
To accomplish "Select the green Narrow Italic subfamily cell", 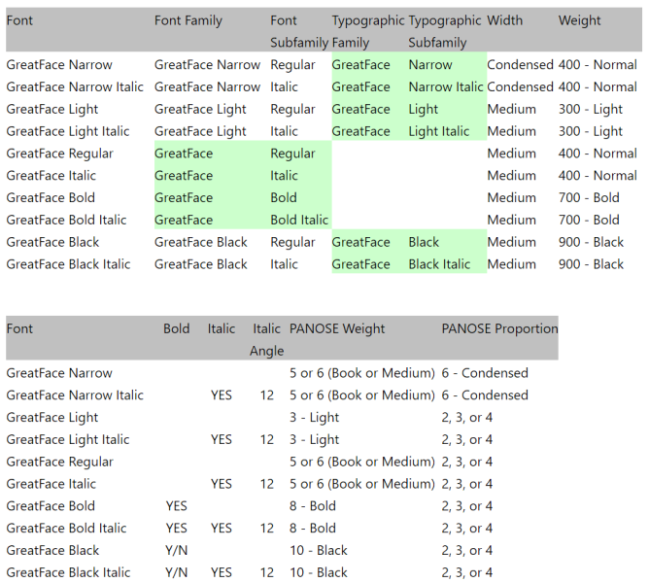I will (x=445, y=86).
